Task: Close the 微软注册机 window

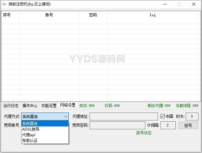Action: pyautogui.click(x=193, y=4)
